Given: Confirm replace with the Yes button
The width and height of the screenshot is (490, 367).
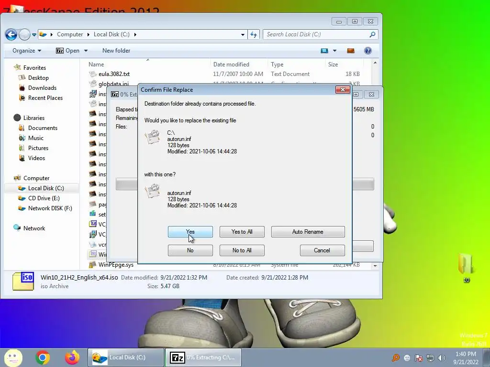Looking at the screenshot, I should [x=190, y=232].
